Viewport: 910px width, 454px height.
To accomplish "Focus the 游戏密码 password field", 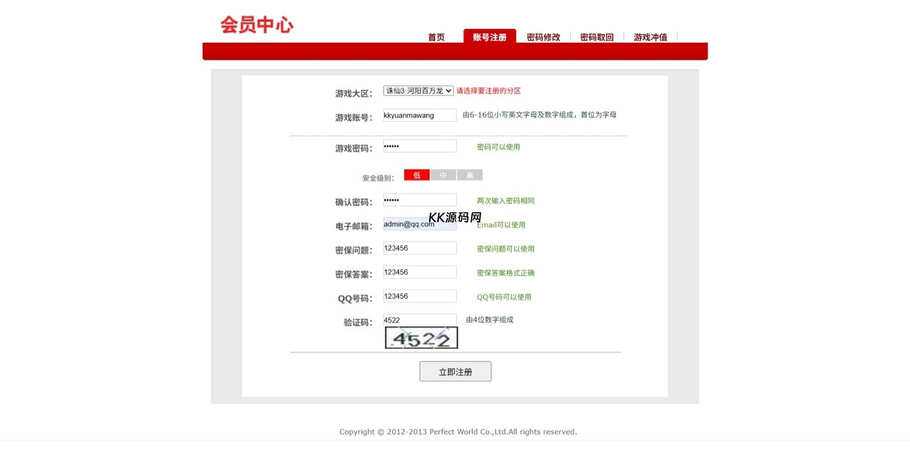I will tap(420, 146).
